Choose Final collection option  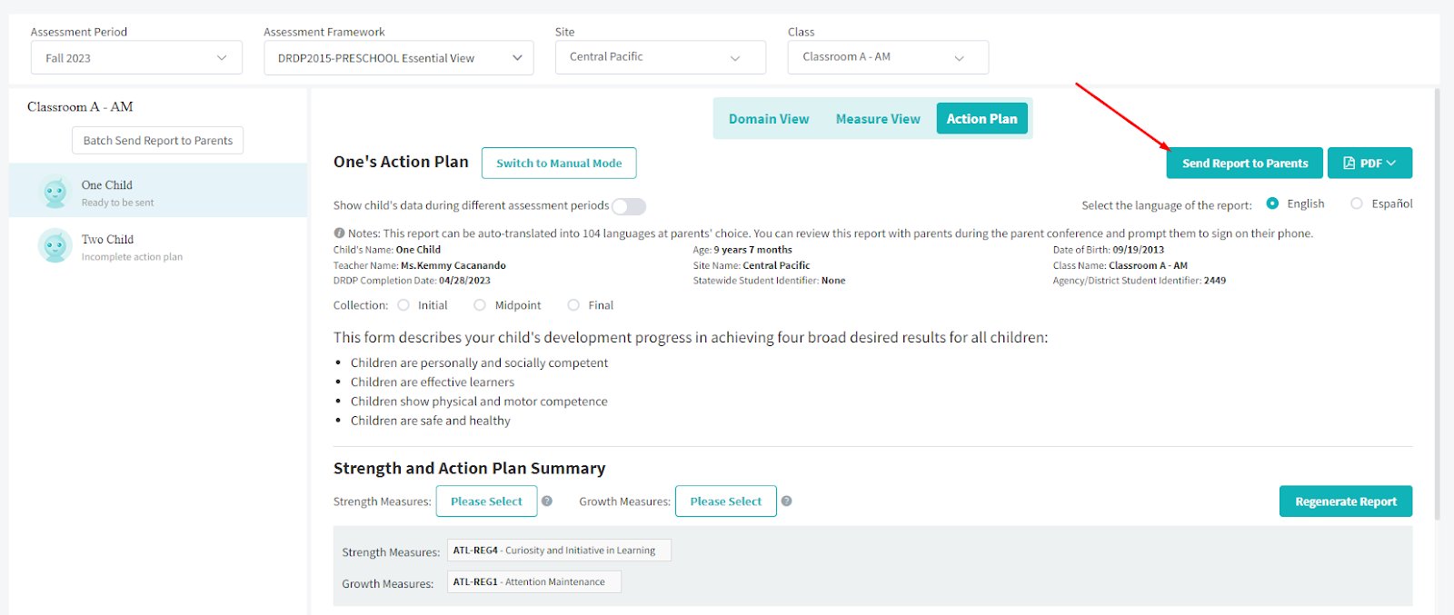point(573,305)
